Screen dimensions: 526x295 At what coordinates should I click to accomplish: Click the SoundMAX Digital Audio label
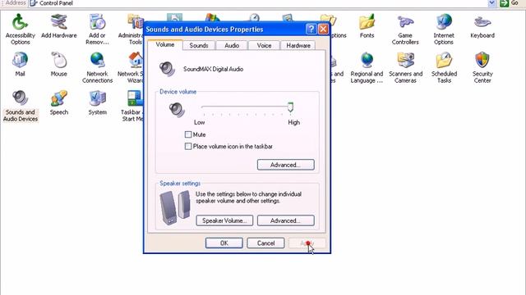click(214, 69)
